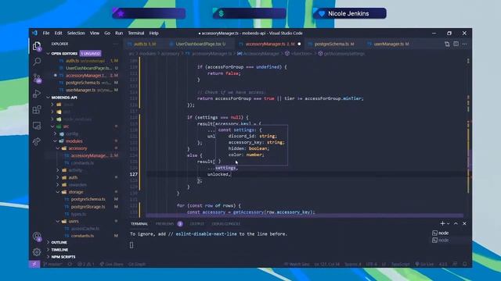Viewport: 501px width, 281px height.
Task: Click the split editor right icon
Action: [x=456, y=44]
